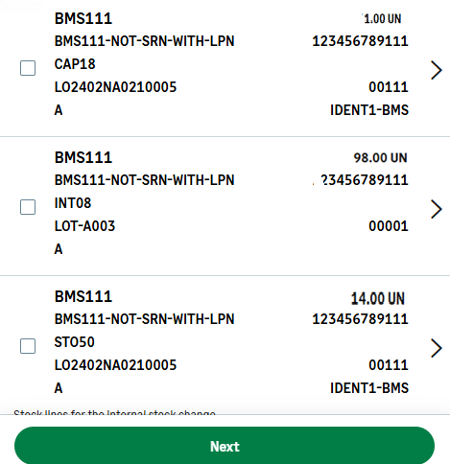Click lot LO2402NA0210005 in first row
Image resolution: width=450 pixels, height=464 pixels.
(115, 87)
